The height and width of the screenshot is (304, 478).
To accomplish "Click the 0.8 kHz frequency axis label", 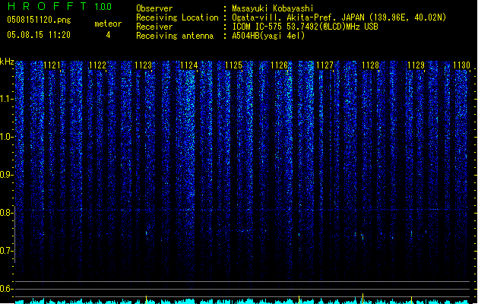I will (x=6, y=213).
